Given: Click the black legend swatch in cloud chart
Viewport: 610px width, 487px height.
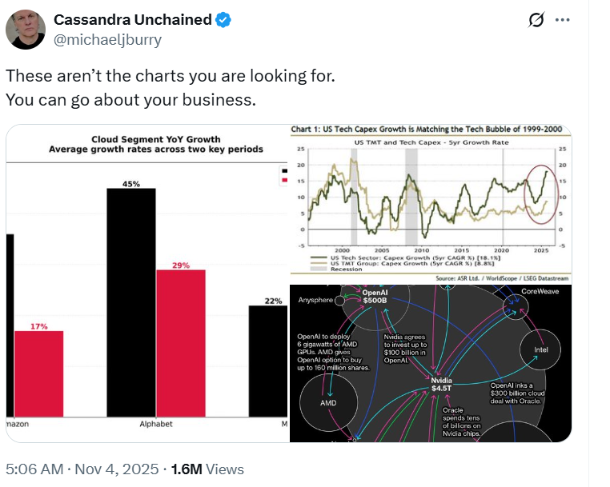Looking at the screenshot, I should 283,172.
